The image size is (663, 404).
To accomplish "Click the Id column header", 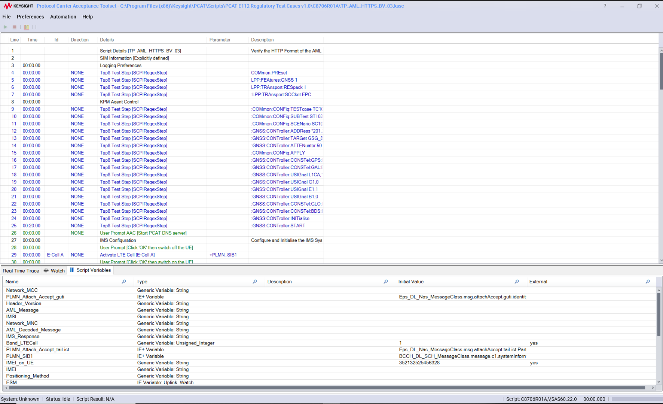I will point(56,40).
